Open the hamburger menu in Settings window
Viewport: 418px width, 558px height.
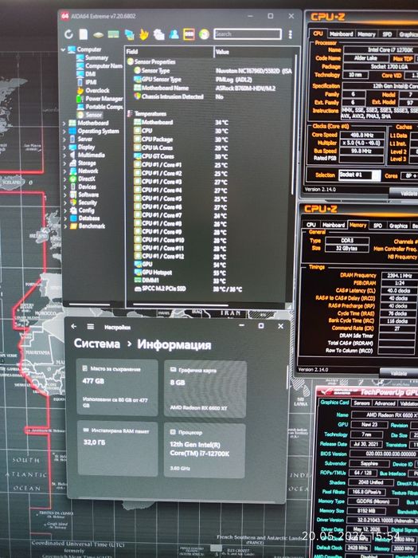tap(91, 326)
